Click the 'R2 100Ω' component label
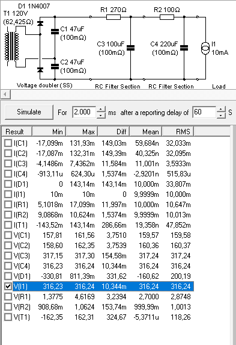Image resolution: width=236 pixels, height=345 pixels. tap(167, 10)
